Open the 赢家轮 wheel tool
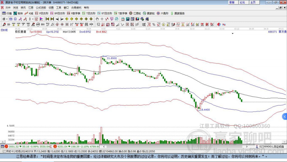Screen dimensions: 287x162 149,13
